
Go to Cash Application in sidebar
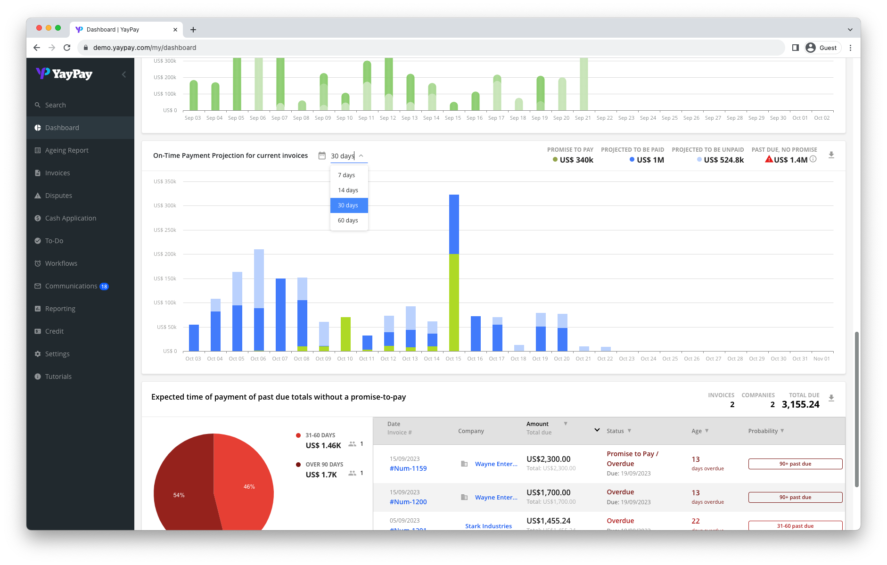tap(71, 218)
